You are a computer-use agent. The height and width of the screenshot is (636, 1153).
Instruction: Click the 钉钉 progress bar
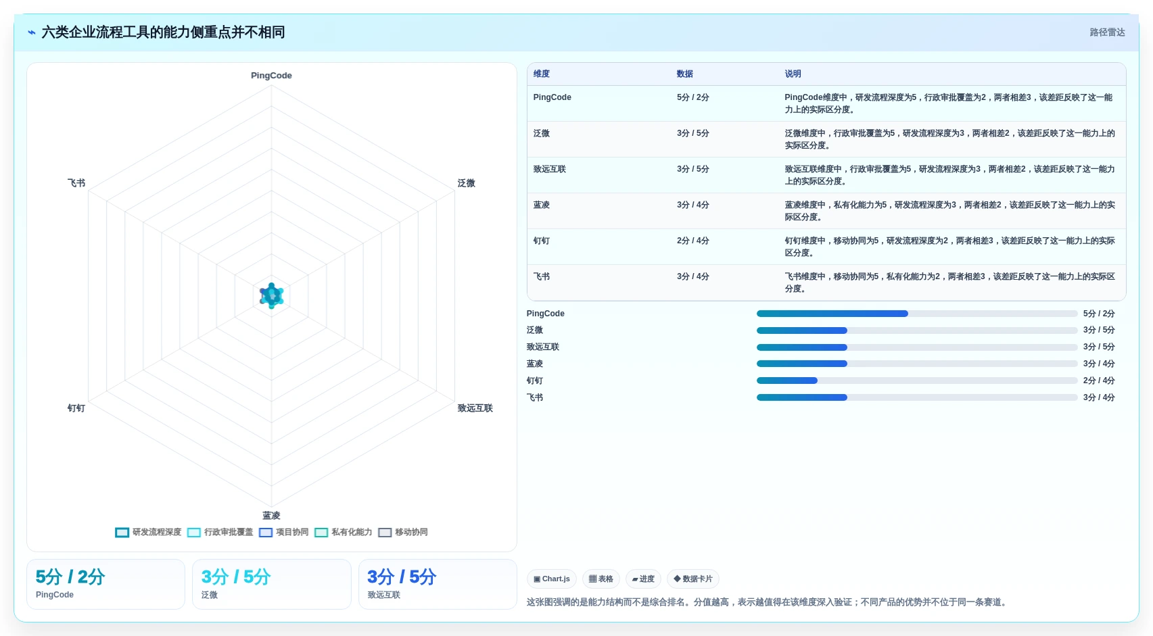917,381
